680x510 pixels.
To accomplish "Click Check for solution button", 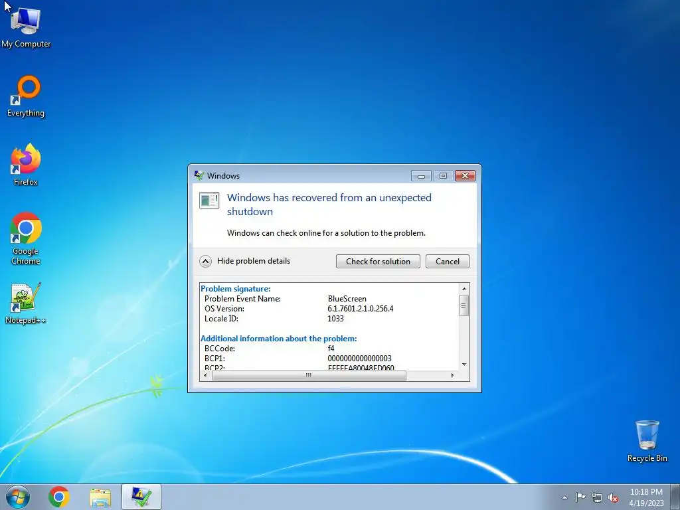I will click(378, 261).
